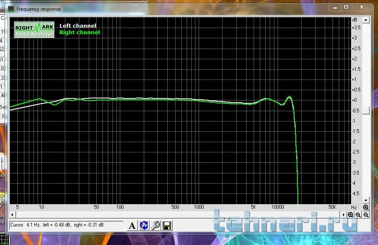Save the graph using the floppy disk icon
This screenshot has height=245, width=378.
click(x=167, y=226)
